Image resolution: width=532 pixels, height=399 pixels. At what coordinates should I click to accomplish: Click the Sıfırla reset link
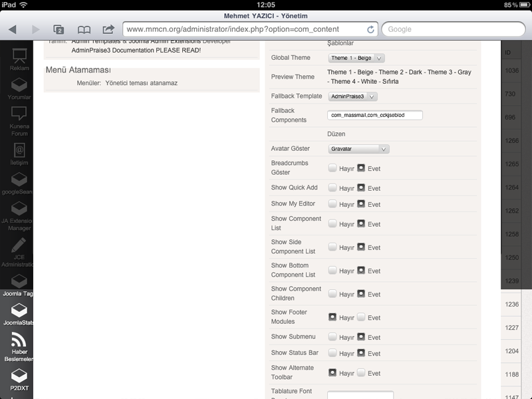pyautogui.click(x=390, y=82)
